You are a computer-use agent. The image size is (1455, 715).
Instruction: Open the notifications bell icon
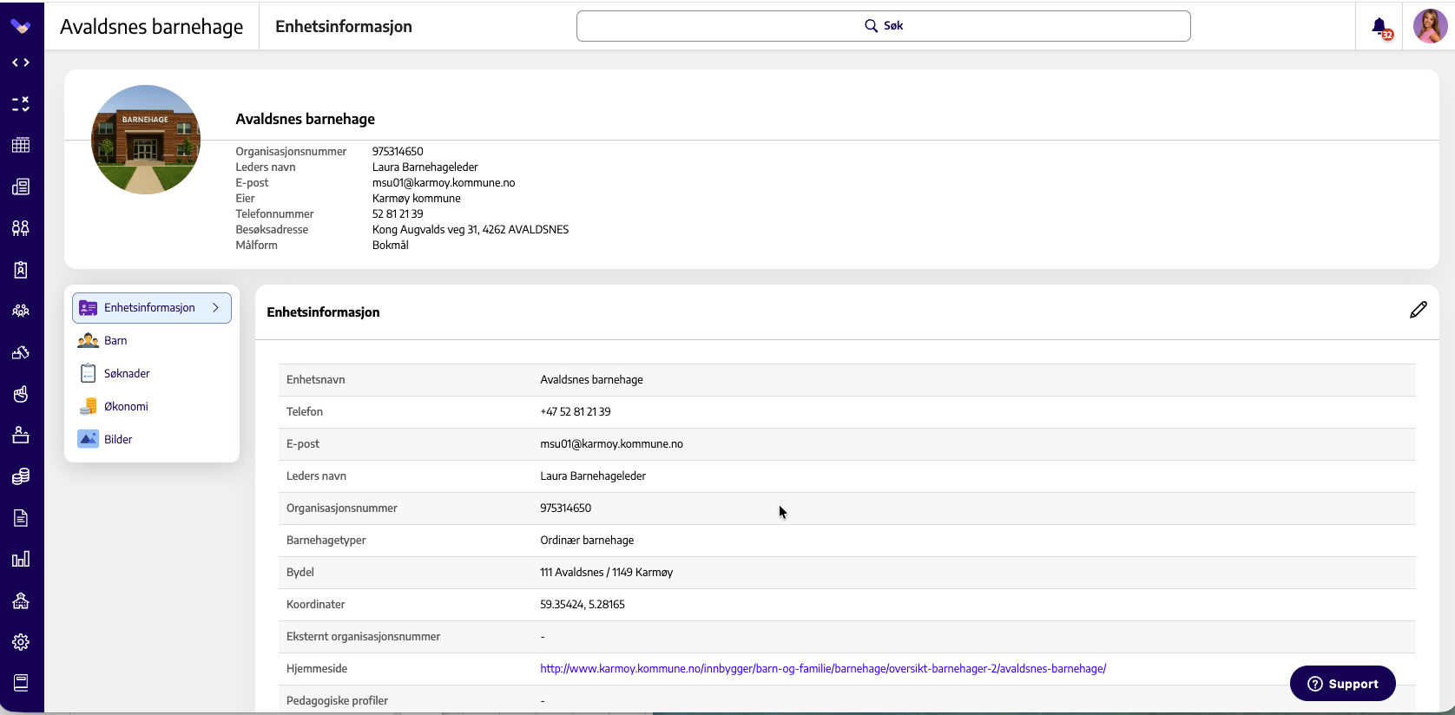tap(1379, 27)
